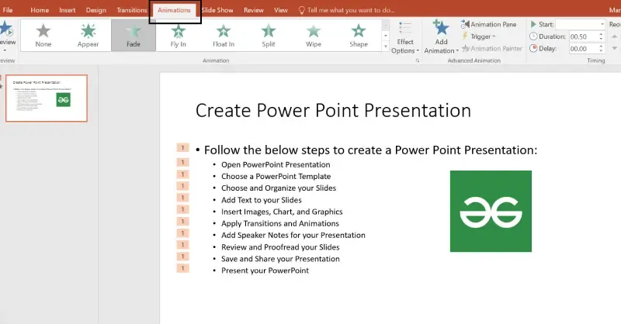
Task: Open Animation group dialog launcher
Action: click(x=418, y=60)
